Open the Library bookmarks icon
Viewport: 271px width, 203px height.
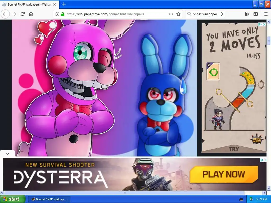(x=247, y=14)
